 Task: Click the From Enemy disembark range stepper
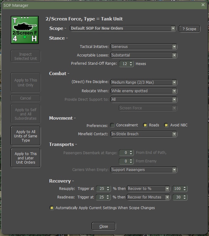click(x=131, y=161)
